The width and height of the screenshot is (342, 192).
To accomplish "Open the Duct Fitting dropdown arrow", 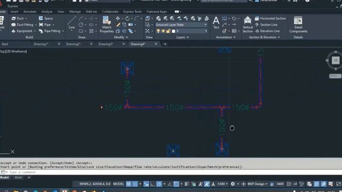I will pyautogui.click(x=36, y=25).
